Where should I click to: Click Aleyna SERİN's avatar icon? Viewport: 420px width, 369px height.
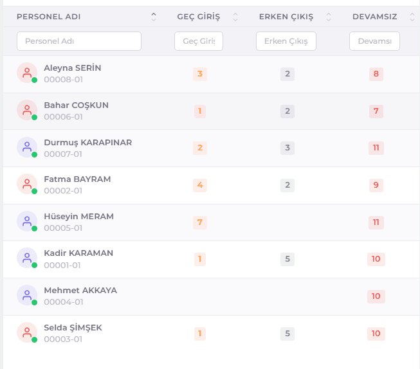[27, 73]
